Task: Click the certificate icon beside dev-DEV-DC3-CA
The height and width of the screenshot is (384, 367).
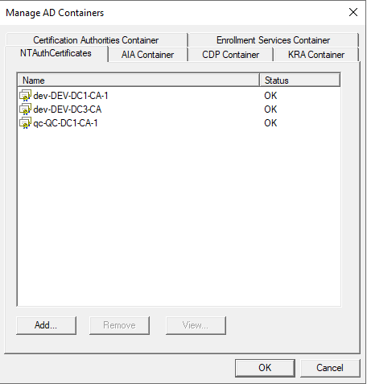Action: pyautogui.click(x=26, y=109)
